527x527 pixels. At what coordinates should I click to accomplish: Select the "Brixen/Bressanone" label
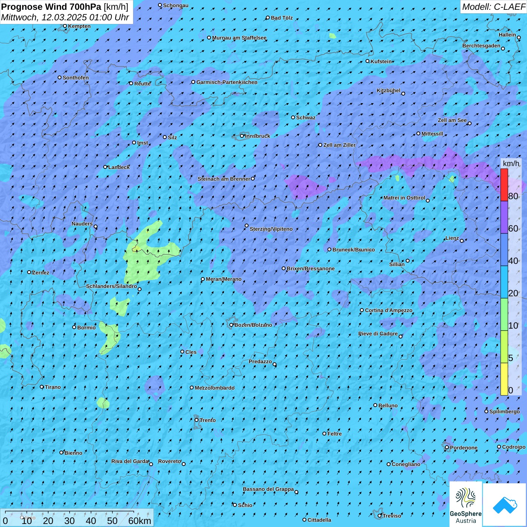[311, 268]
